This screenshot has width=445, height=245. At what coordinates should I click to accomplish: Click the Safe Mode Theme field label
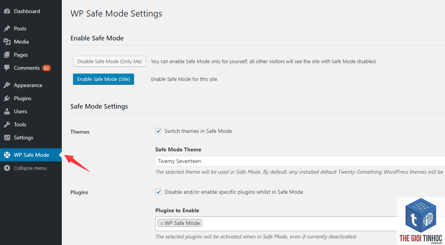pyautogui.click(x=178, y=150)
